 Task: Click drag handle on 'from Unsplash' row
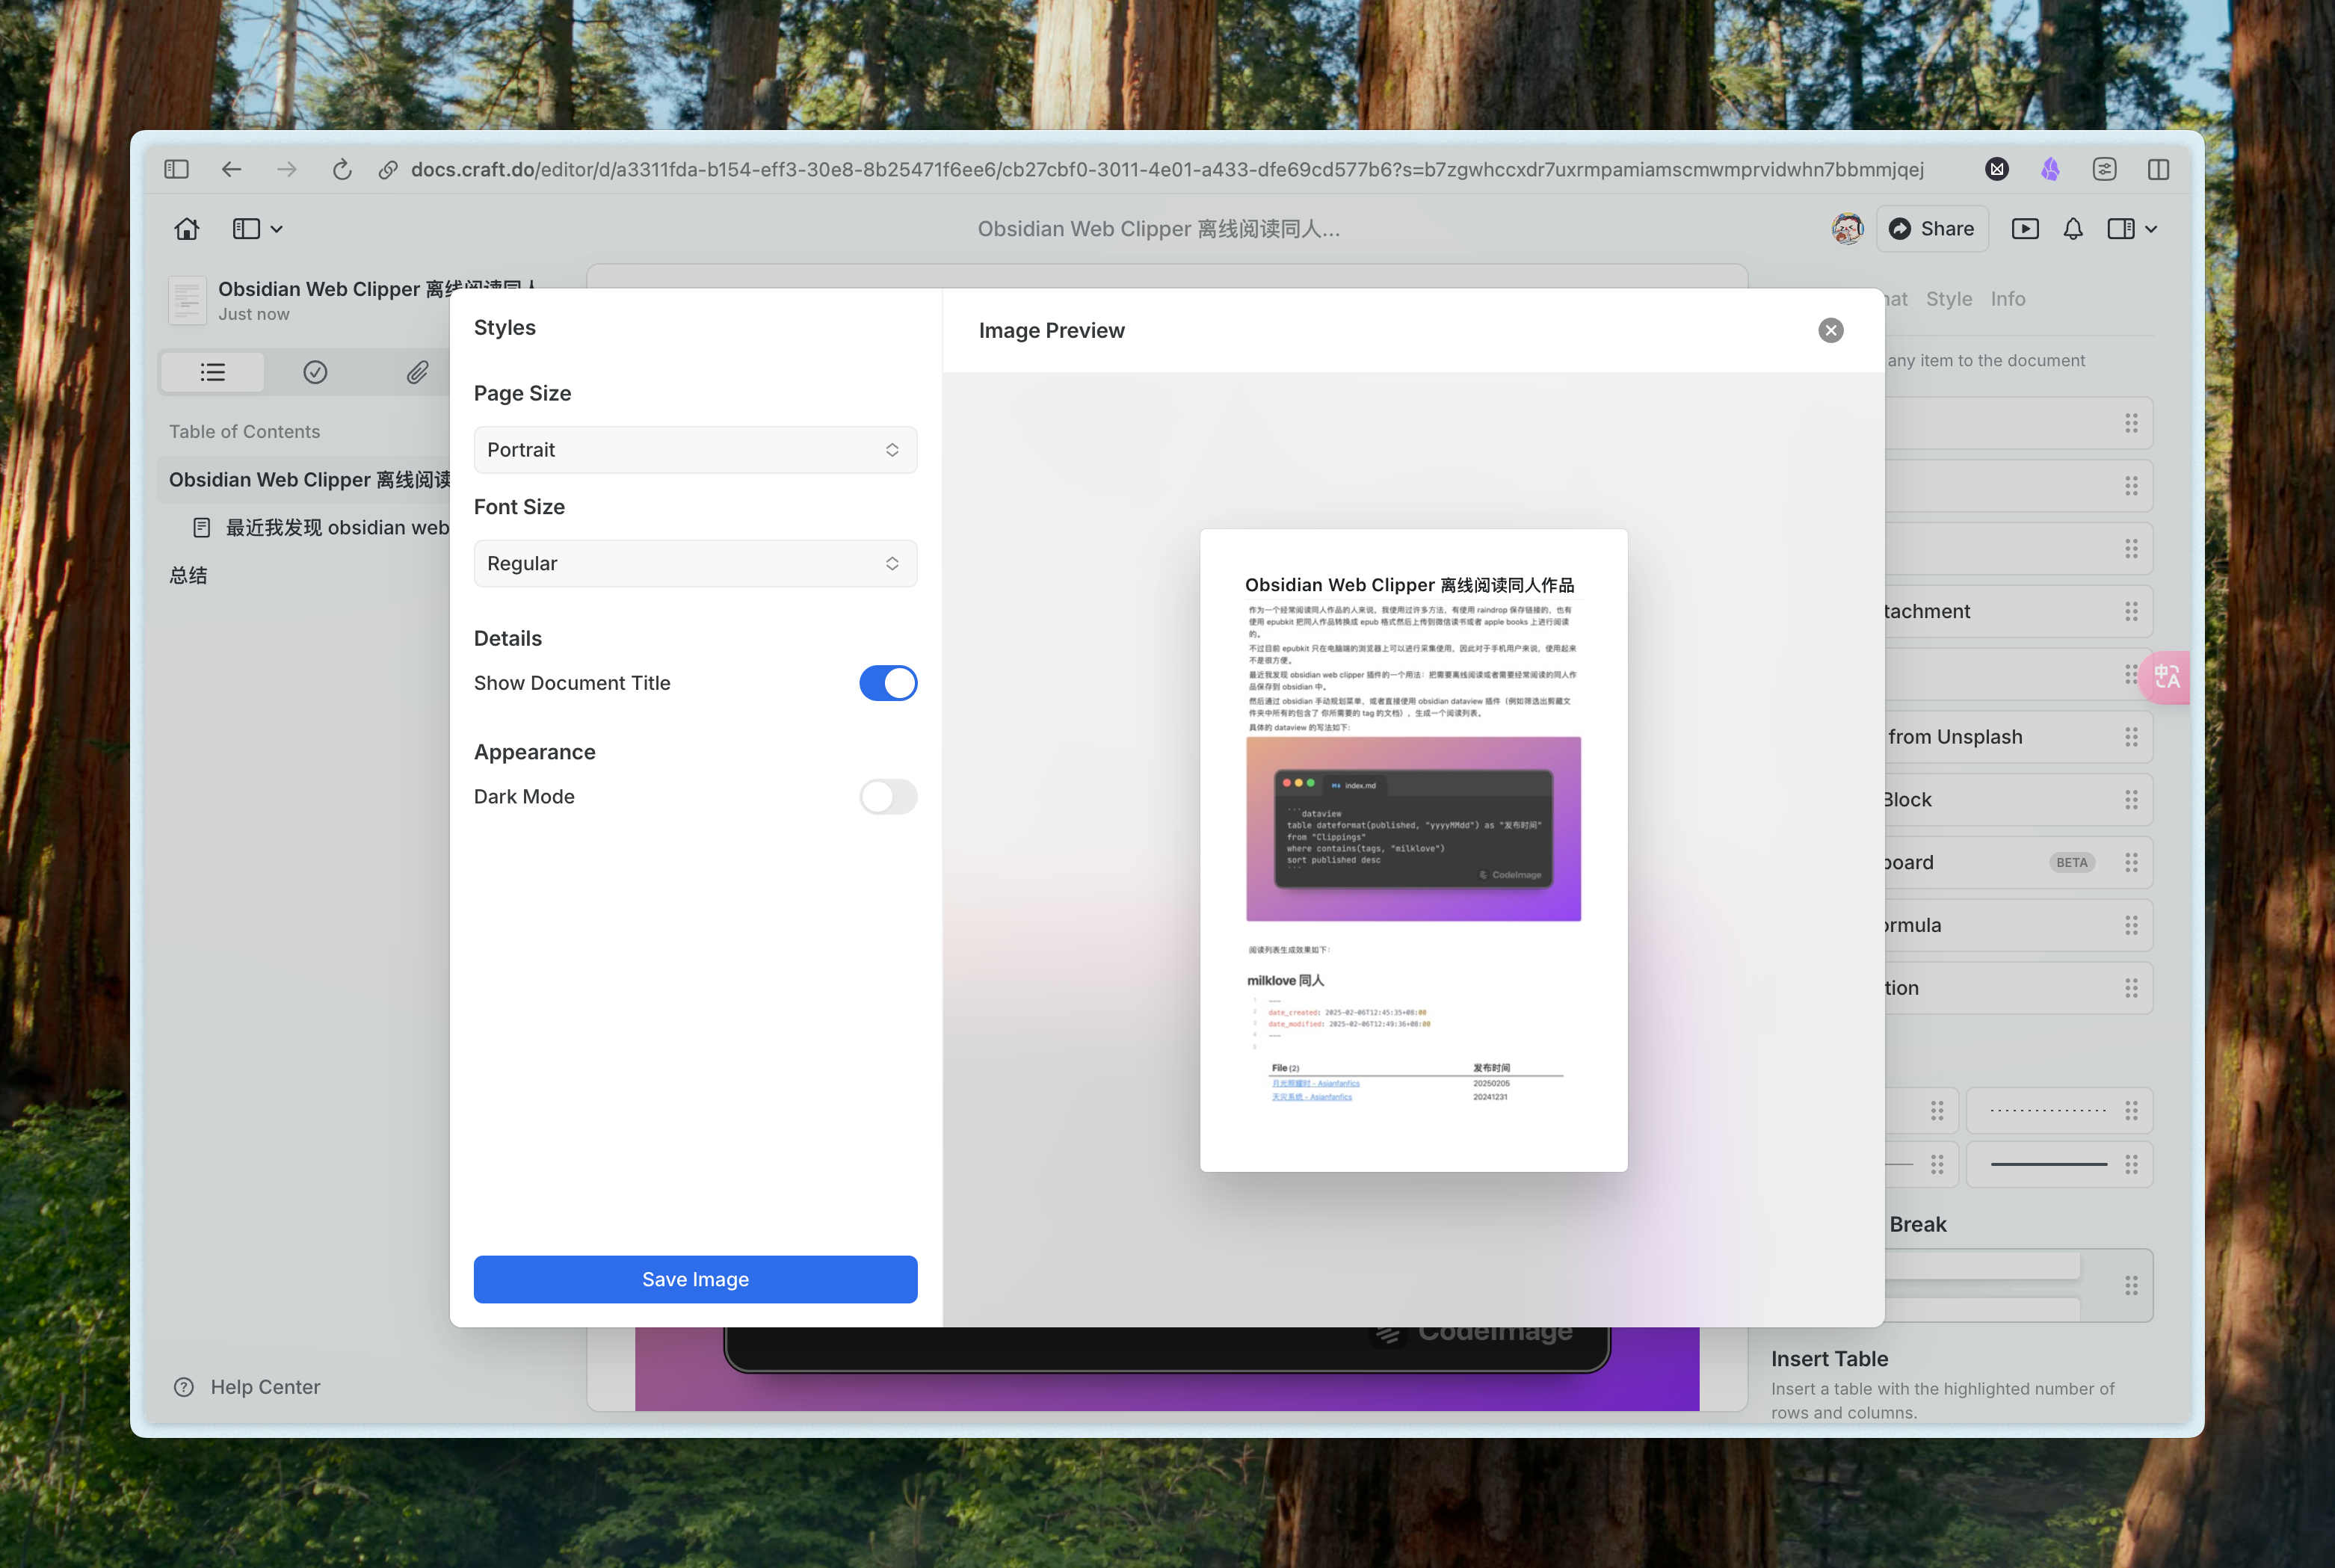pyautogui.click(x=2131, y=737)
